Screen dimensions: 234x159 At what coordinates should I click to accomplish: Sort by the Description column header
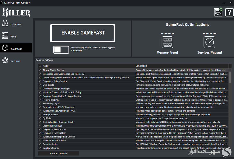pyautogui.click(x=182, y=66)
